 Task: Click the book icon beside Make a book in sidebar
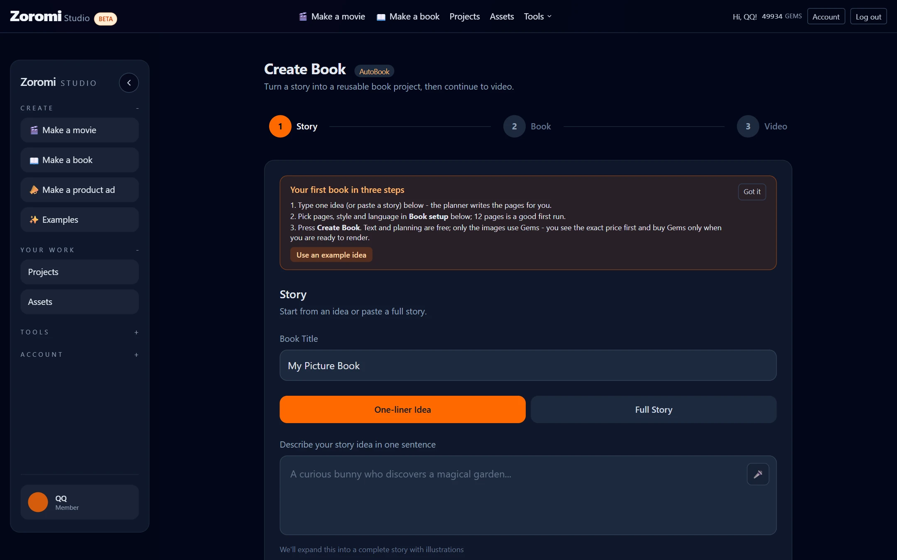[x=34, y=161]
